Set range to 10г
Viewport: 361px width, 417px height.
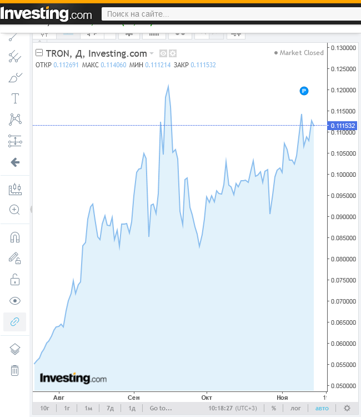tap(44, 408)
